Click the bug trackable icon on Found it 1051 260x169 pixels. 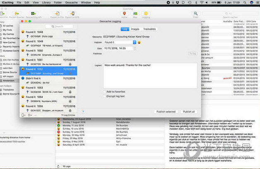70,64
